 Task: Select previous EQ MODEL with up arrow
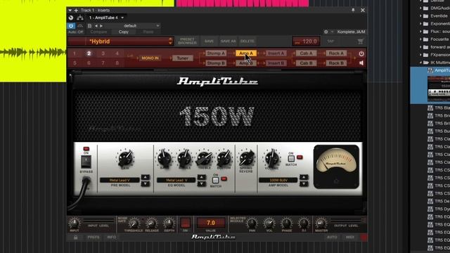coord(202,177)
